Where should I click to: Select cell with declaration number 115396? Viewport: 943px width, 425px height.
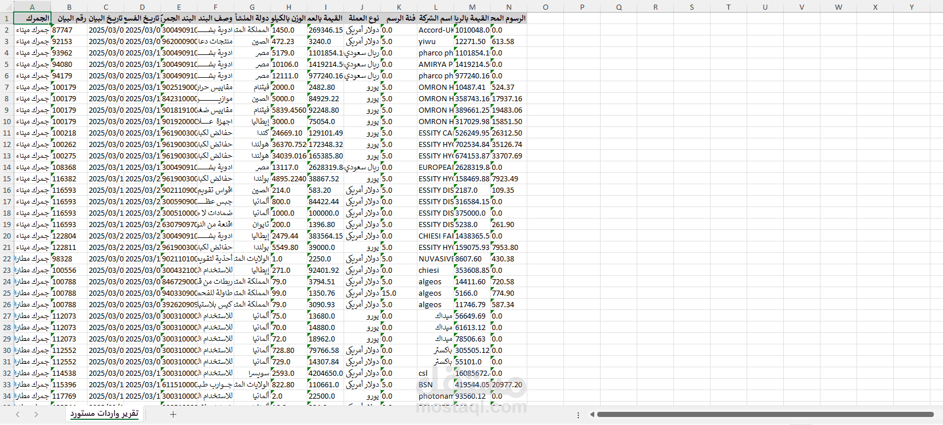pos(69,384)
